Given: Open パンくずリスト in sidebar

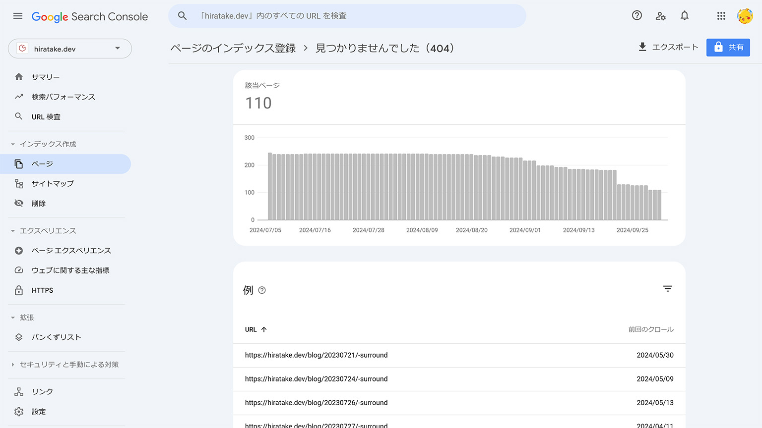Looking at the screenshot, I should [x=65, y=337].
